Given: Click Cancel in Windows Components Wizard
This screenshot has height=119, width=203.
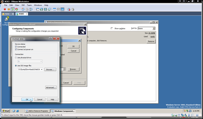Looking at the screenshot, I should point(66,83).
